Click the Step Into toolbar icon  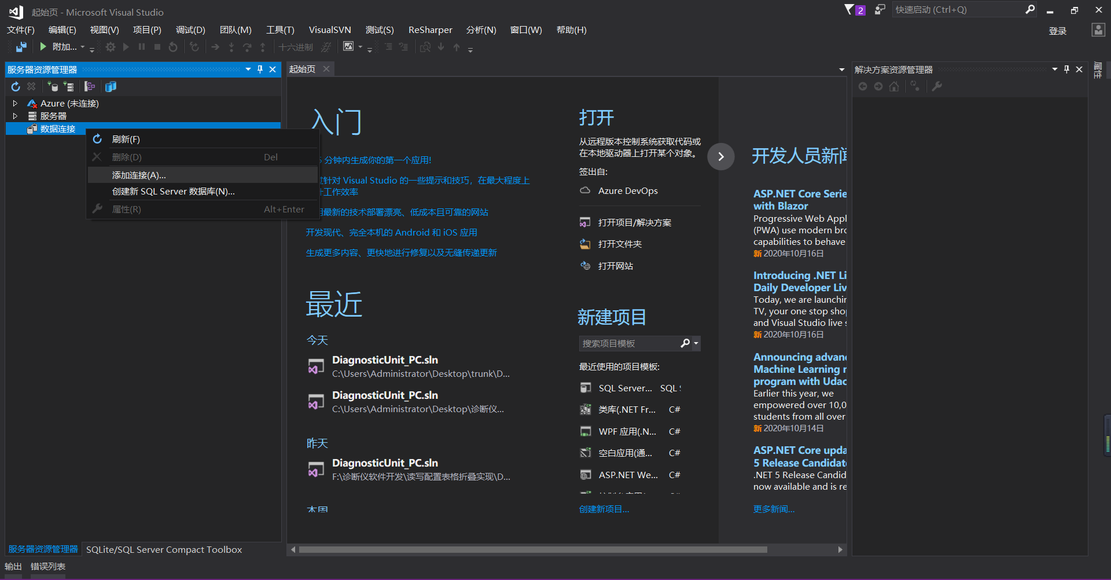(231, 47)
